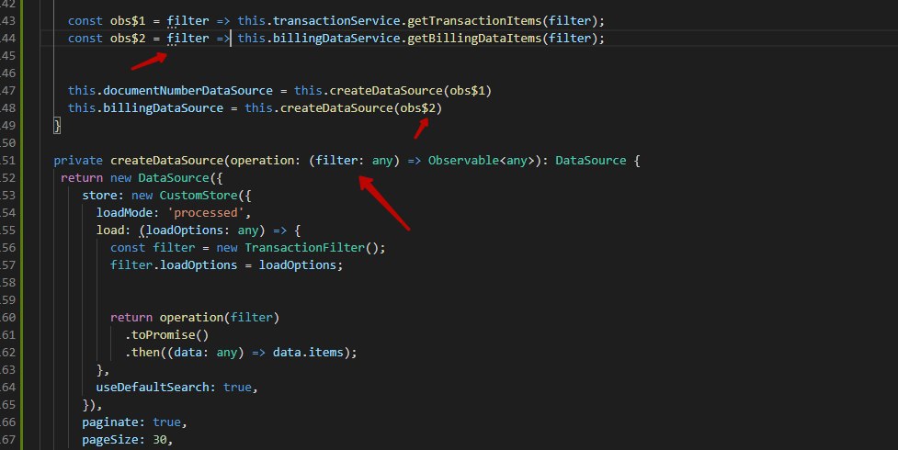Click the highlighted closing brace on line 49

click(57, 126)
